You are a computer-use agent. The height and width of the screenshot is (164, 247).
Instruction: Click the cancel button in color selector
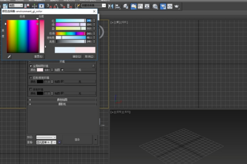[89, 57]
